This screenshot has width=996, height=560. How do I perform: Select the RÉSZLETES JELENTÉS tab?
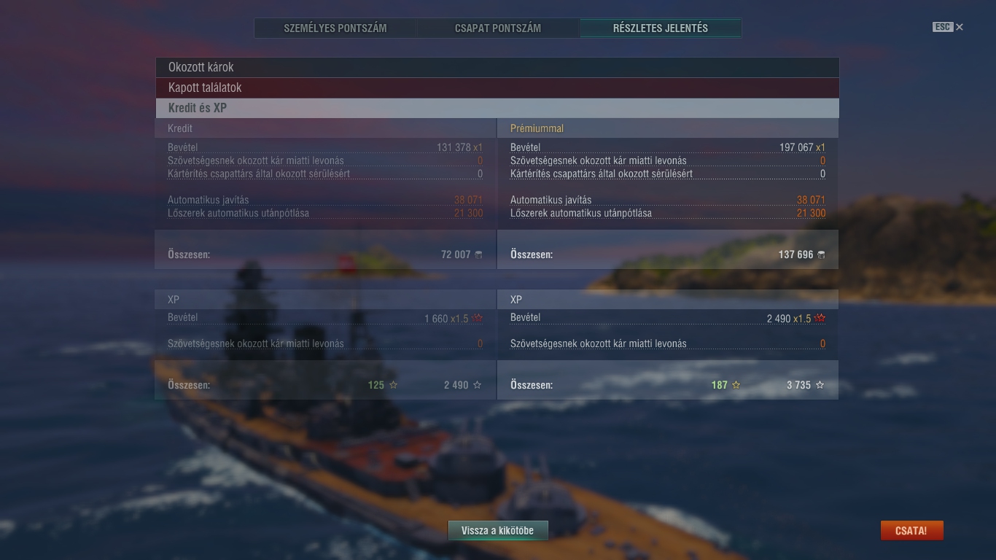661,28
